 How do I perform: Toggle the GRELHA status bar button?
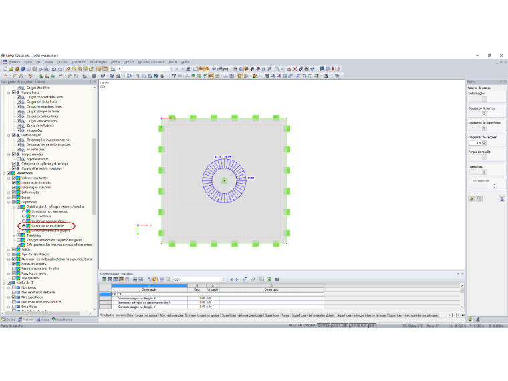pos(309,326)
